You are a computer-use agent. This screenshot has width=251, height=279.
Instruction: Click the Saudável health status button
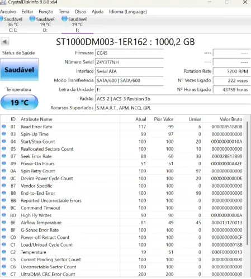click(x=20, y=70)
